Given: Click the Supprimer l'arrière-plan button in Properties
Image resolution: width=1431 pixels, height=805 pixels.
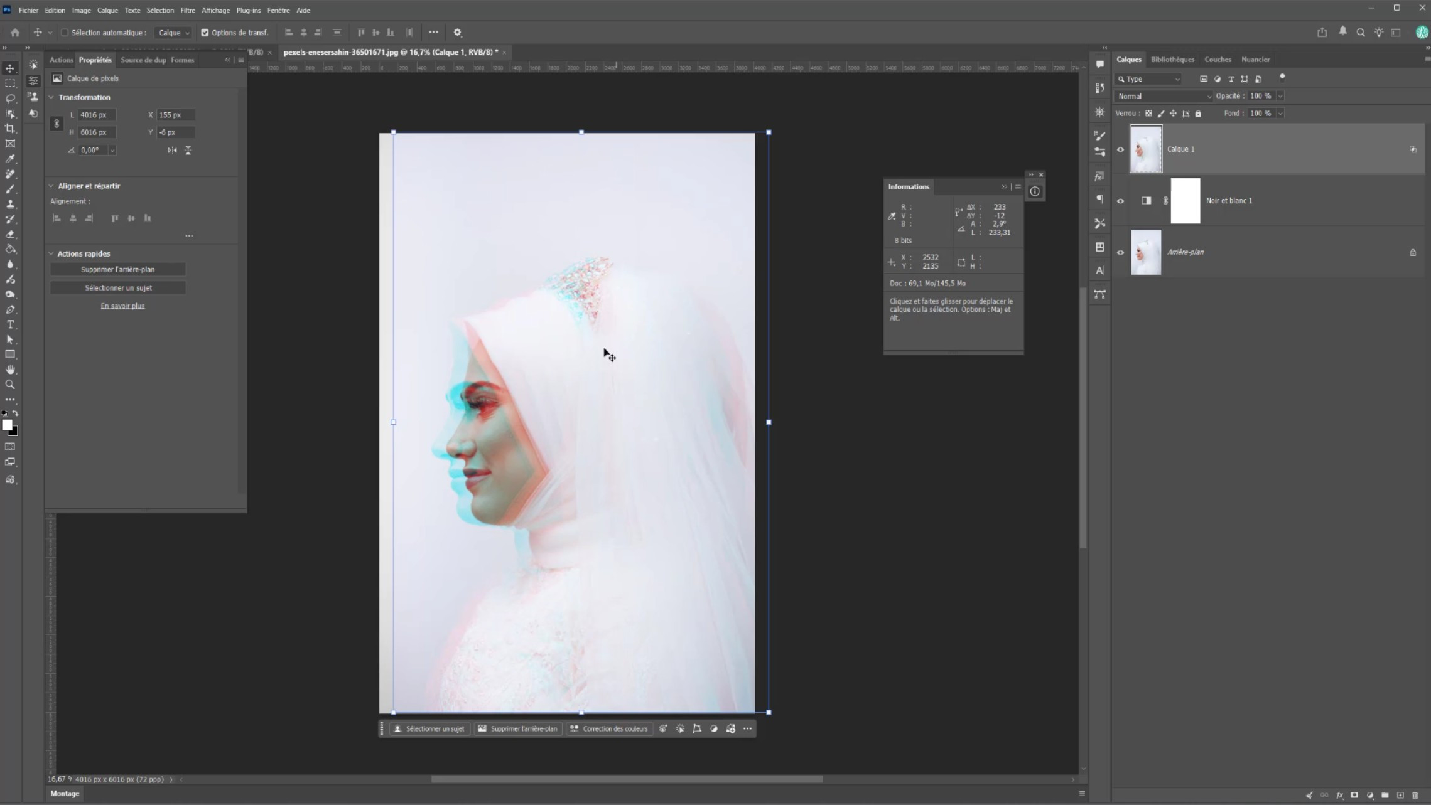Looking at the screenshot, I should (x=118, y=269).
